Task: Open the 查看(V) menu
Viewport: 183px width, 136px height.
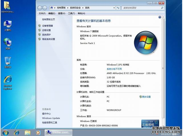Action: pos(62,13)
